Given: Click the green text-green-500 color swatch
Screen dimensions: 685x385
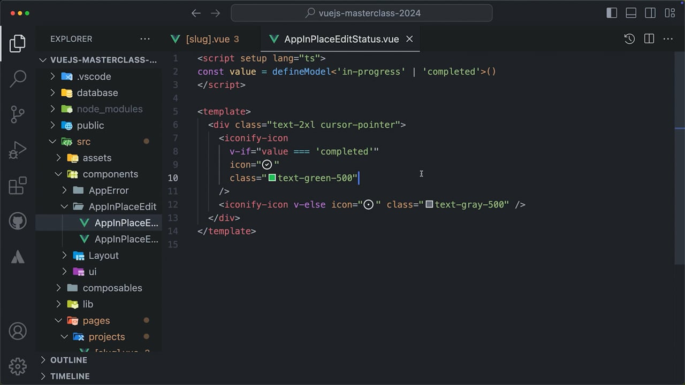Looking at the screenshot, I should click(x=272, y=178).
